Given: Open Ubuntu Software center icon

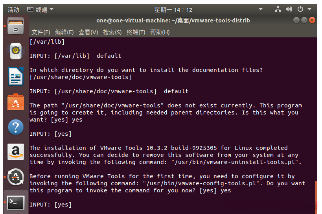Looking at the screenshot, I should [16, 101].
